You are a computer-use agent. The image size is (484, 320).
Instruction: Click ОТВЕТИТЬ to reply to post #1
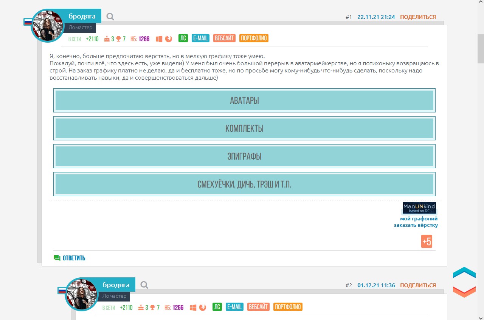[x=70, y=258]
